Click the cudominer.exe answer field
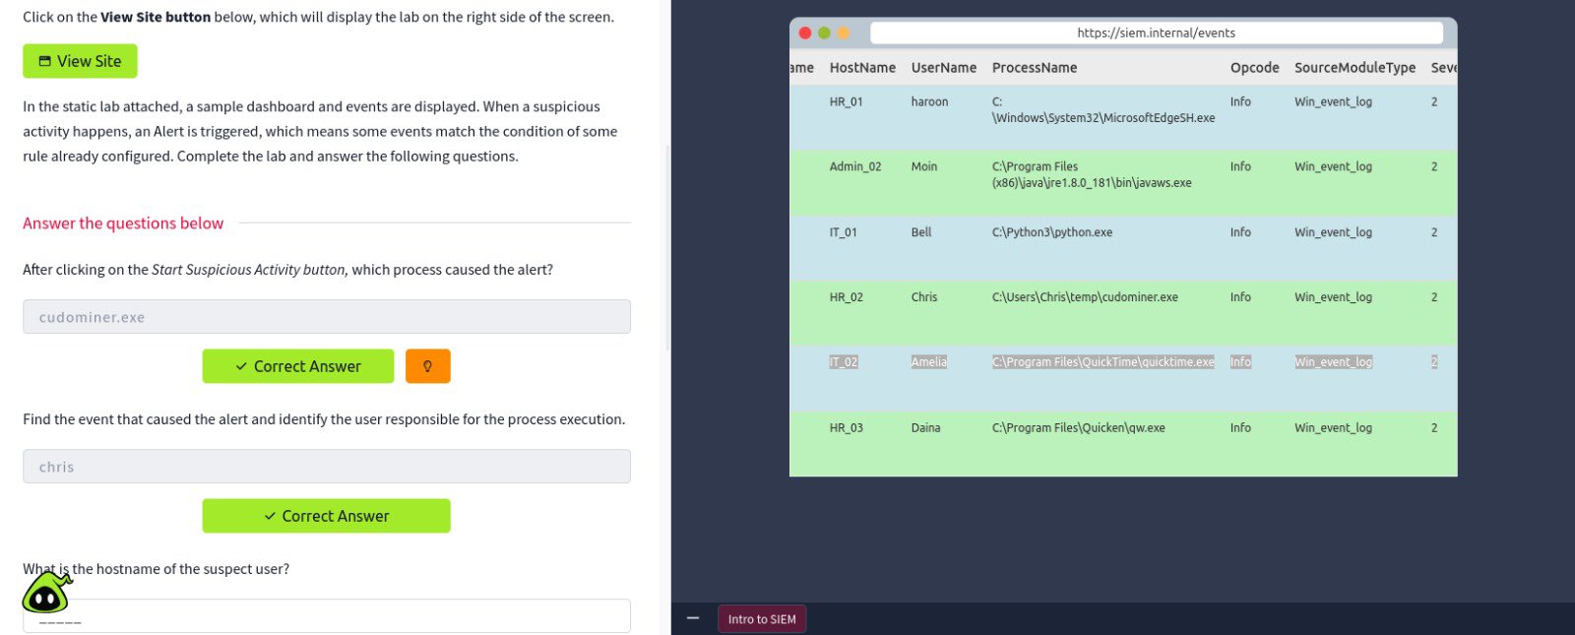 tap(326, 317)
